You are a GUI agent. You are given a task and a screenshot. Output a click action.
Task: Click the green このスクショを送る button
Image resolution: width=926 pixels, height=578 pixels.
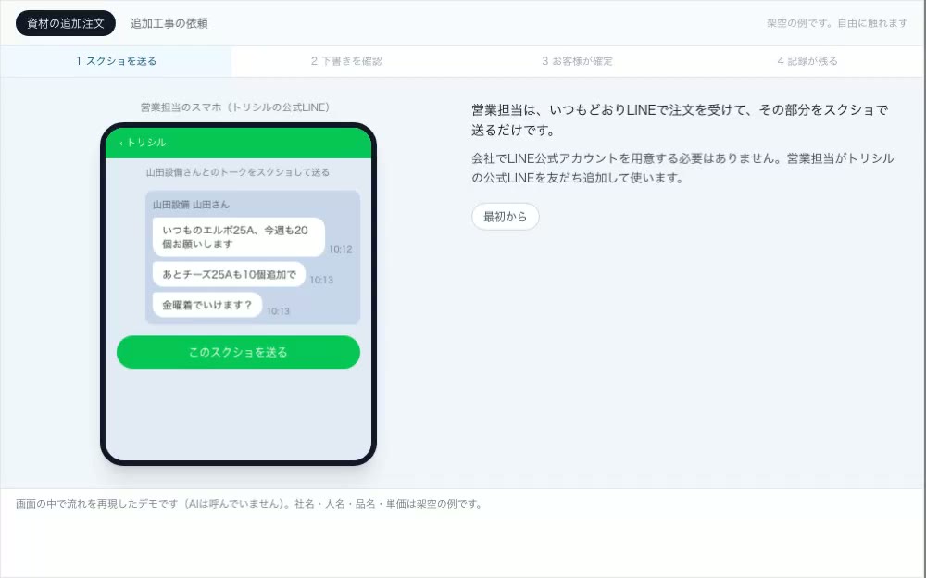pos(238,352)
